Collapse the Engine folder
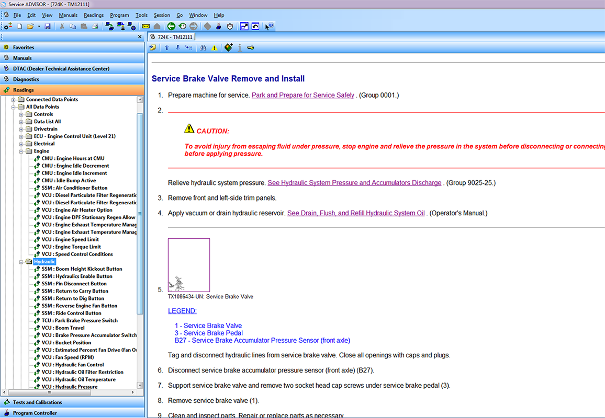The height and width of the screenshot is (418, 605). coord(21,152)
